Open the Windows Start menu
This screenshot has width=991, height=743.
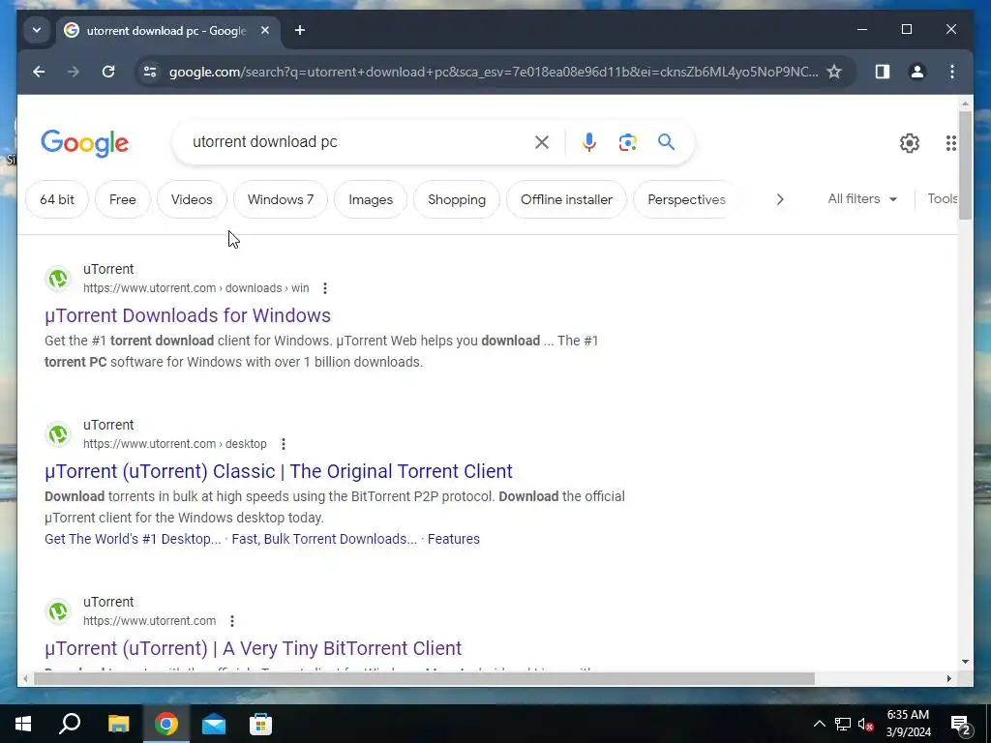click(x=23, y=724)
